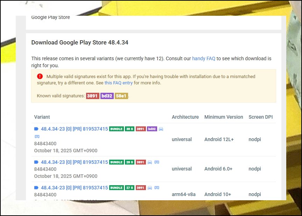302x216 pixels.
Task: Click the tag icon in the Android 12L+ row
Action: (36, 129)
